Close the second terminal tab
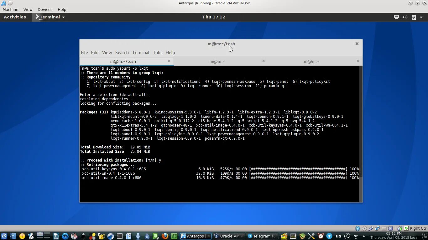Screen dimensions: 428x240 (x=264, y=61)
